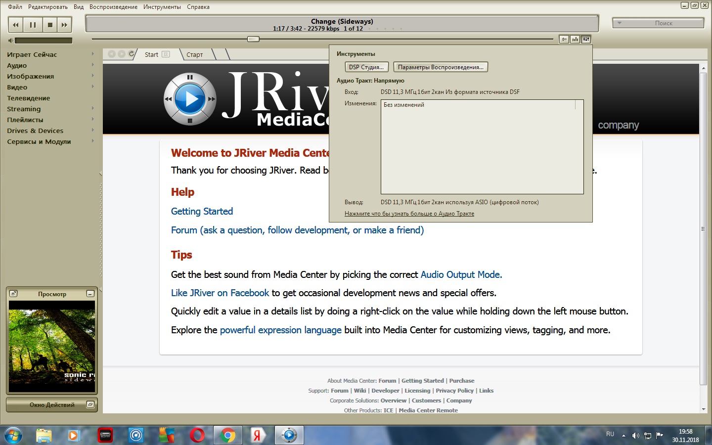
Task: Select Играет Сейчас in the sidebar
Action: pos(32,54)
